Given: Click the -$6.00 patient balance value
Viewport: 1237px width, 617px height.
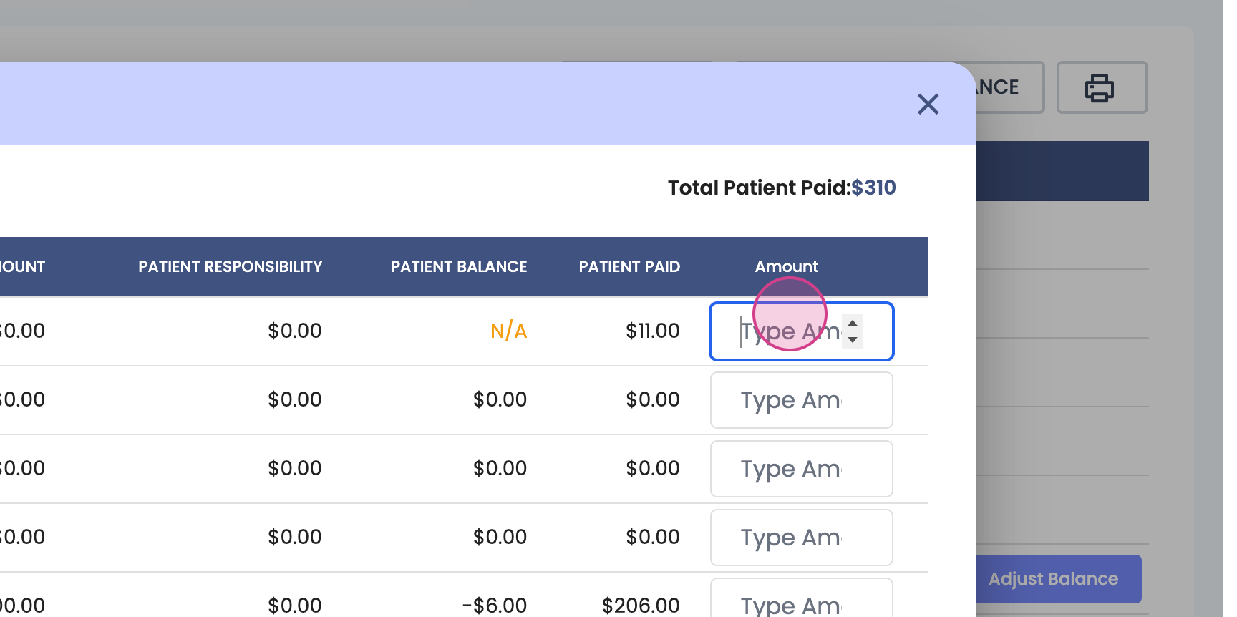Looking at the screenshot, I should coord(495,606).
